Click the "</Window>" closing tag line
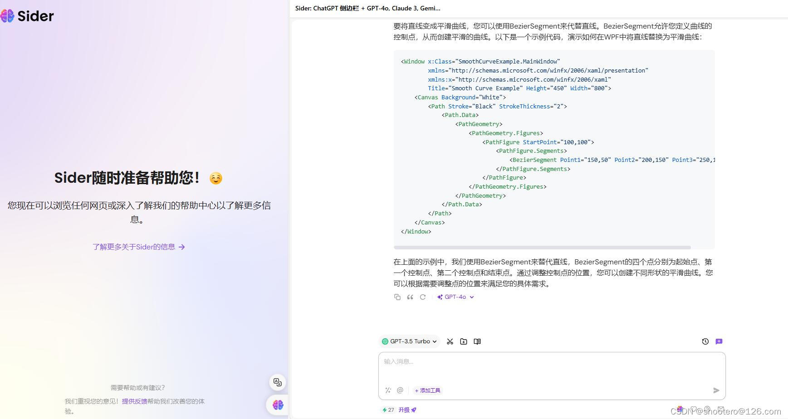The width and height of the screenshot is (788, 419). click(416, 232)
